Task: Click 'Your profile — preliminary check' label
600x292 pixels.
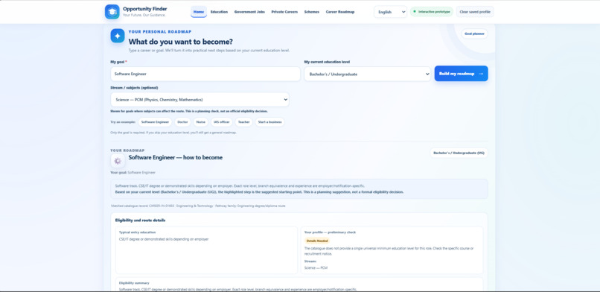Action: [x=330, y=232]
